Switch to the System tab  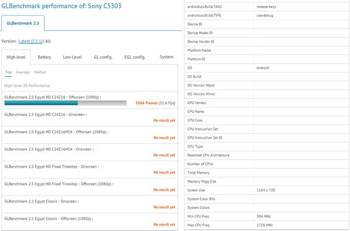(166, 57)
